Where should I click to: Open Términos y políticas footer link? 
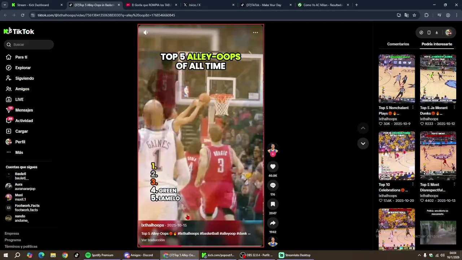point(21,247)
